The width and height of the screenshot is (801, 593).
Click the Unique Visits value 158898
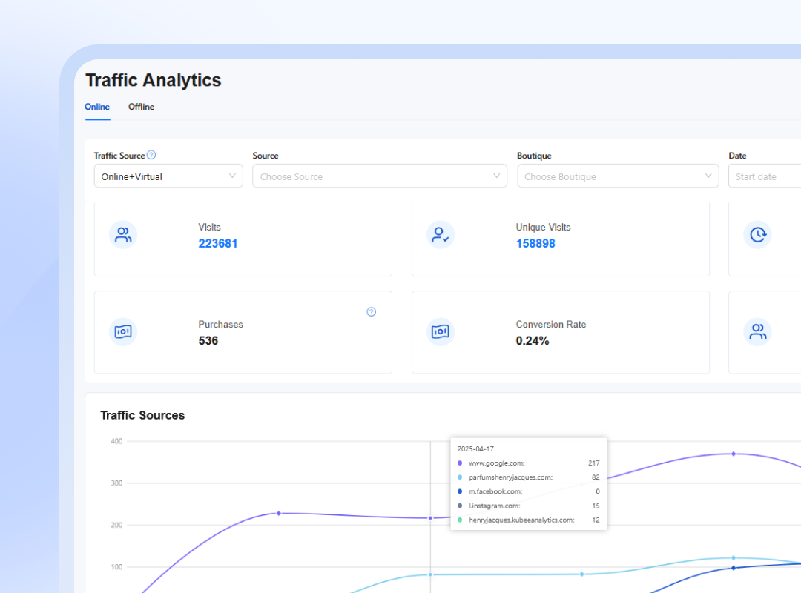[x=535, y=244]
